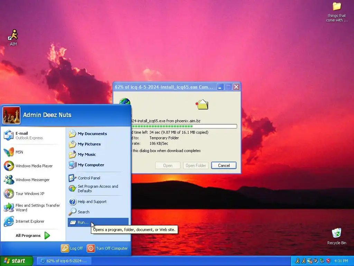This screenshot has height=266, width=354.
Task: Activate the '62% of icq-6-5-2024' taskbar button
Action: click(x=64, y=261)
